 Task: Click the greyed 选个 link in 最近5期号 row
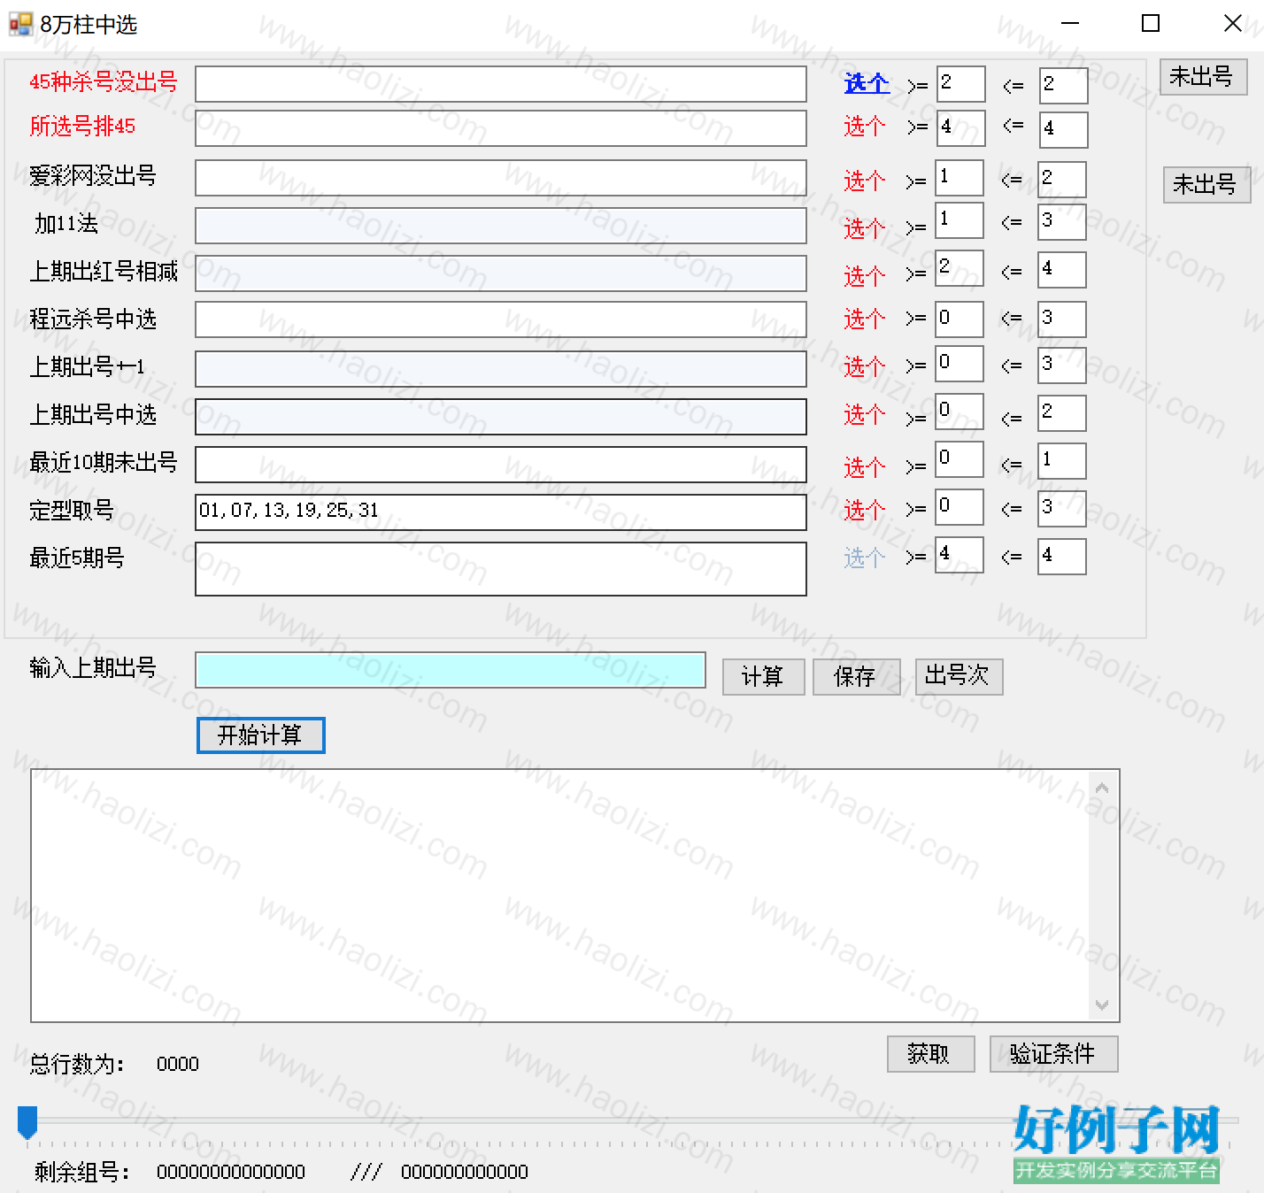(865, 558)
